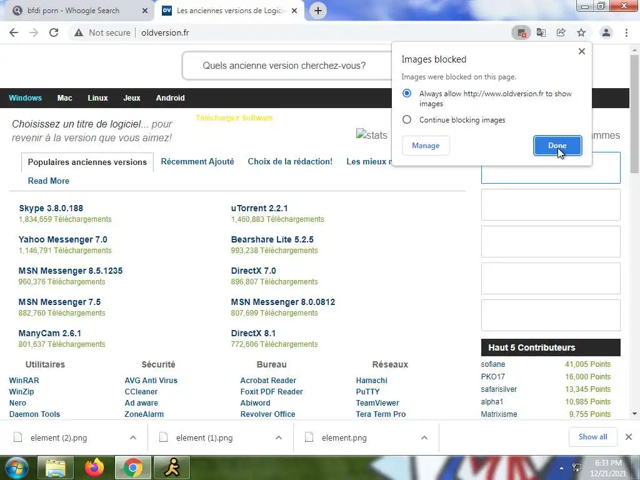Screen dimensions: 640x480
Task: Click the share page icon
Action: coord(561,32)
